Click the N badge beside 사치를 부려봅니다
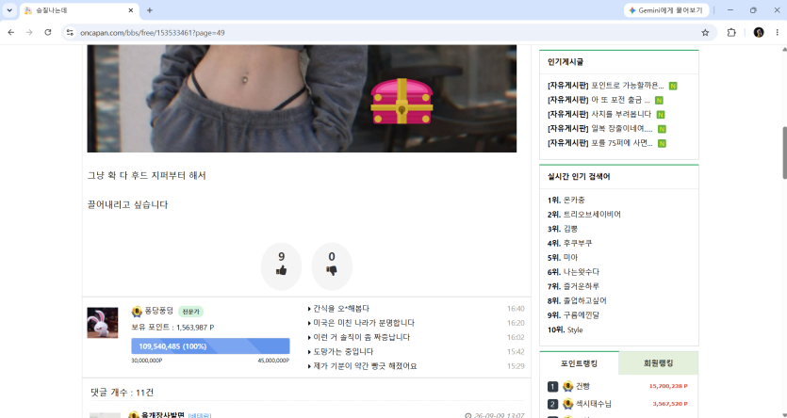The width and height of the screenshot is (787, 418). [661, 115]
